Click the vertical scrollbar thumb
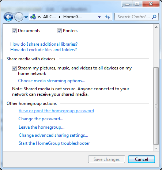The width and height of the screenshot is (162, 170). click(x=156, y=106)
